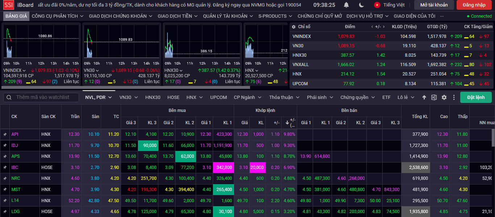This screenshot has height=217, width=495.
Task: Click the Excel export icon
Action: (434, 97)
